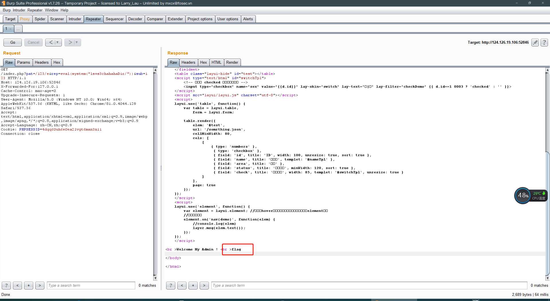This screenshot has width=550, height=301.
Task: Focus the response search term field
Action: (370, 285)
